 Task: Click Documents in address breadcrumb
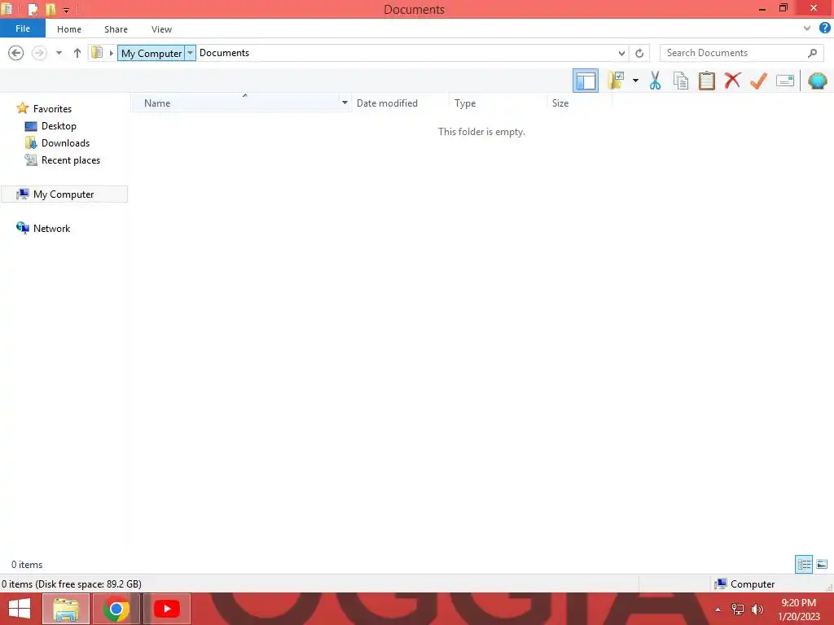point(224,53)
